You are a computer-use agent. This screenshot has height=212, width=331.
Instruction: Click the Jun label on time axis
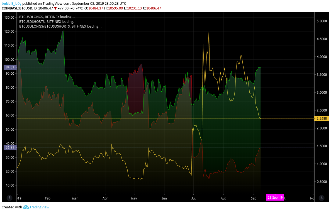164,198
